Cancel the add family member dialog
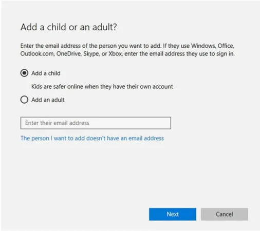Viewport: 260px width, 231px height. point(224,214)
